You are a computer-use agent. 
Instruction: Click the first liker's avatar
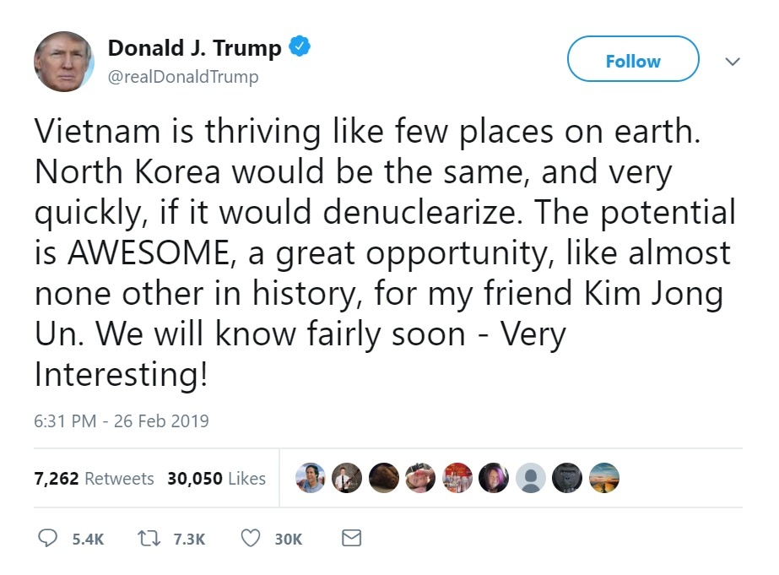[311, 478]
